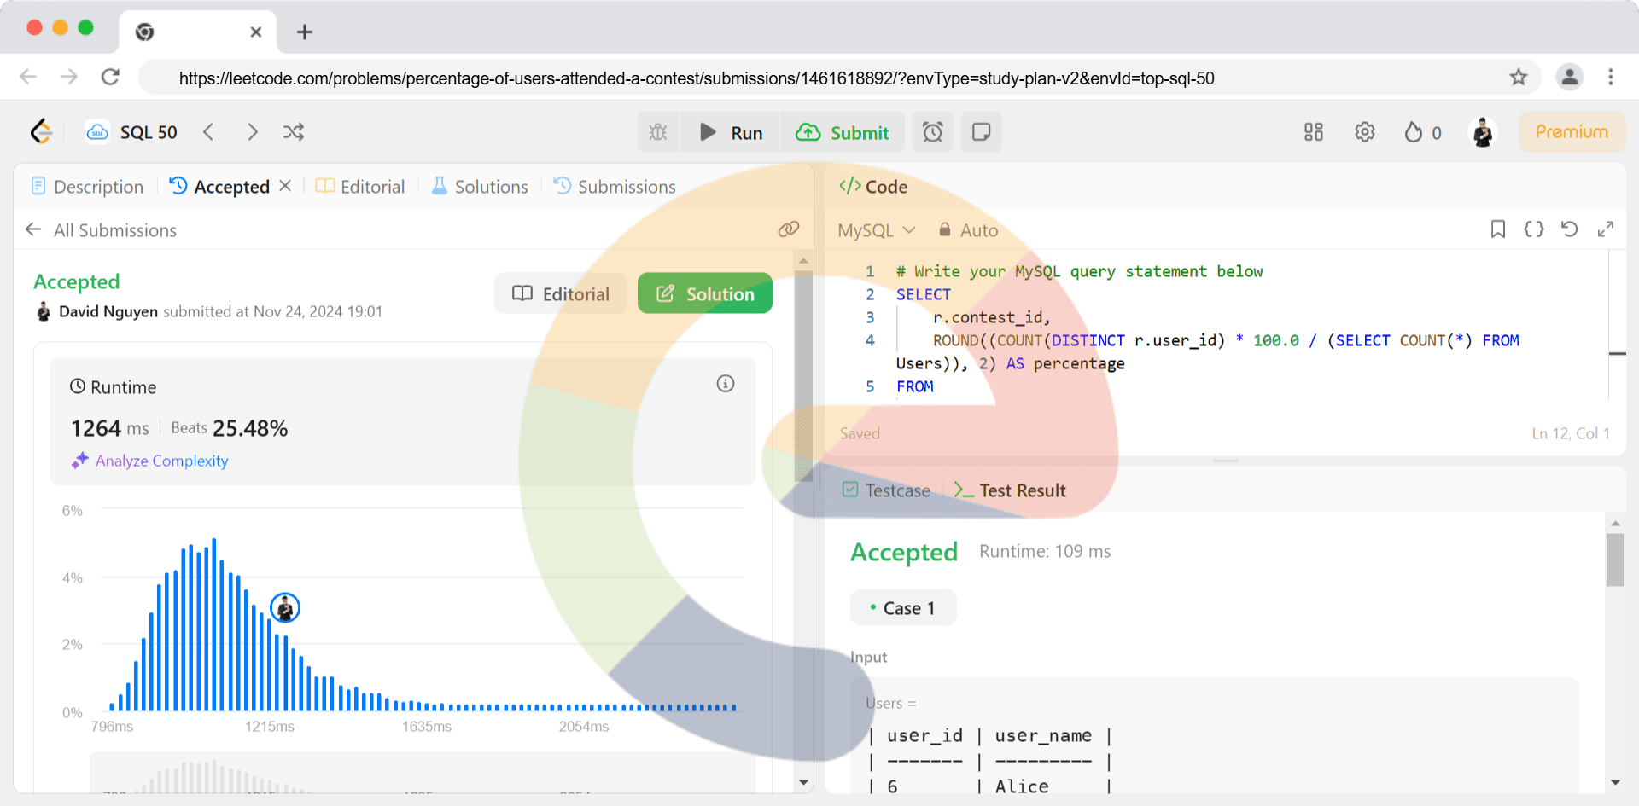This screenshot has height=806, width=1639.
Task: Reset code with the revert arrow icon
Action: (1569, 229)
